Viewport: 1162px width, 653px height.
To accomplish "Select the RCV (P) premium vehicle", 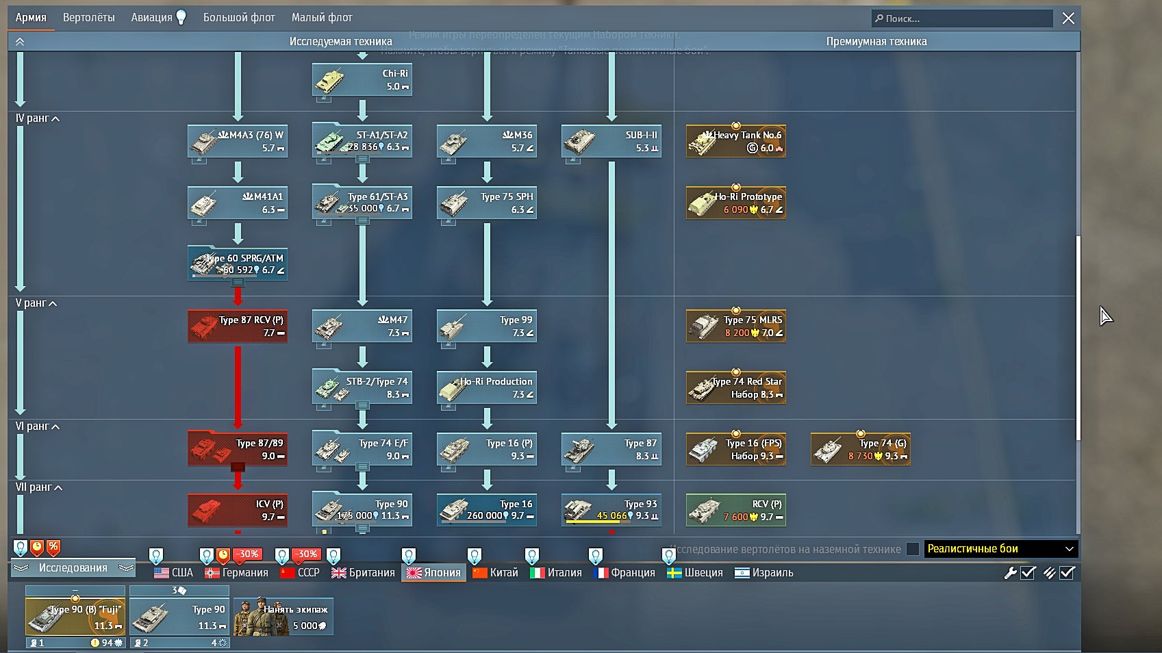I will [736, 510].
